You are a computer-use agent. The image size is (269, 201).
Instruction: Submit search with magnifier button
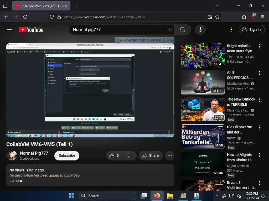pyautogui.click(x=183, y=30)
